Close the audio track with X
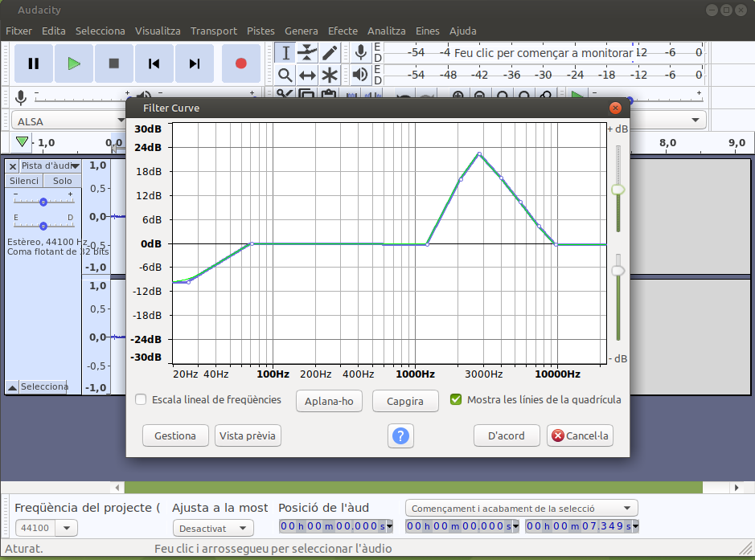This screenshot has height=560, width=755. point(13,166)
